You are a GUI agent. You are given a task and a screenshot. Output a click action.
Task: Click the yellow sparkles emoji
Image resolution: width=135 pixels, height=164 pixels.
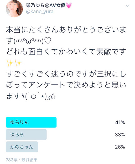[14, 63]
